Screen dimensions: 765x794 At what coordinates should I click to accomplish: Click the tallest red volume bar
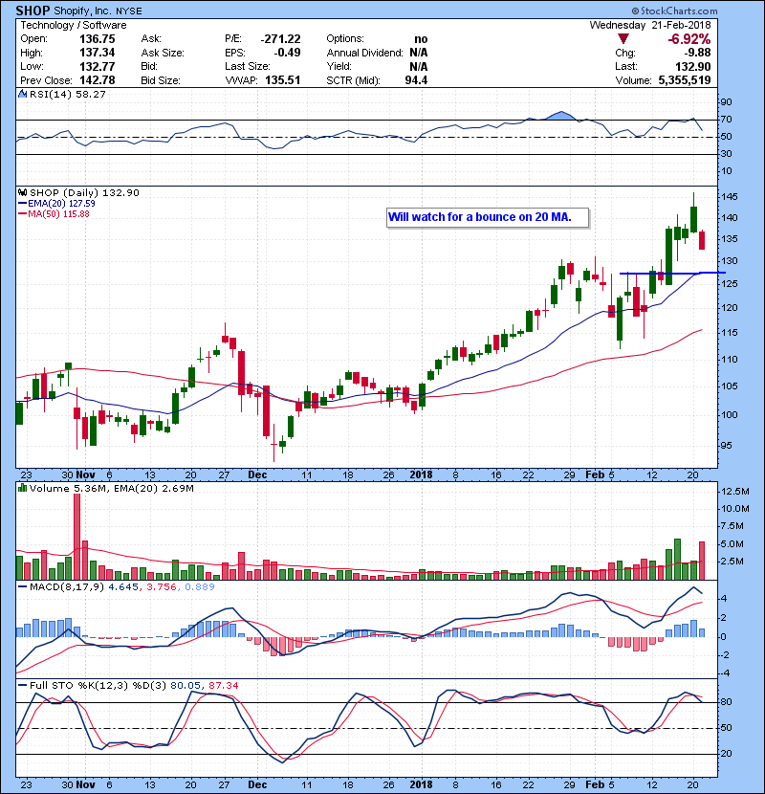coord(76,537)
